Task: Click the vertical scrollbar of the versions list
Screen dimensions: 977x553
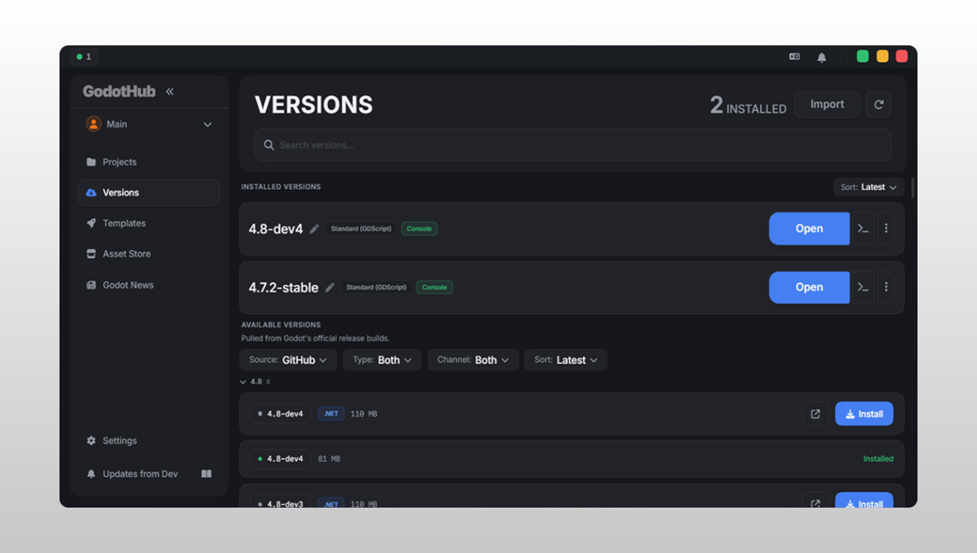Action: 913,188
